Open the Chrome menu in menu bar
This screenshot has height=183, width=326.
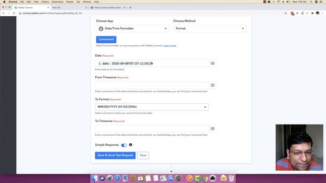(x=13, y=2)
